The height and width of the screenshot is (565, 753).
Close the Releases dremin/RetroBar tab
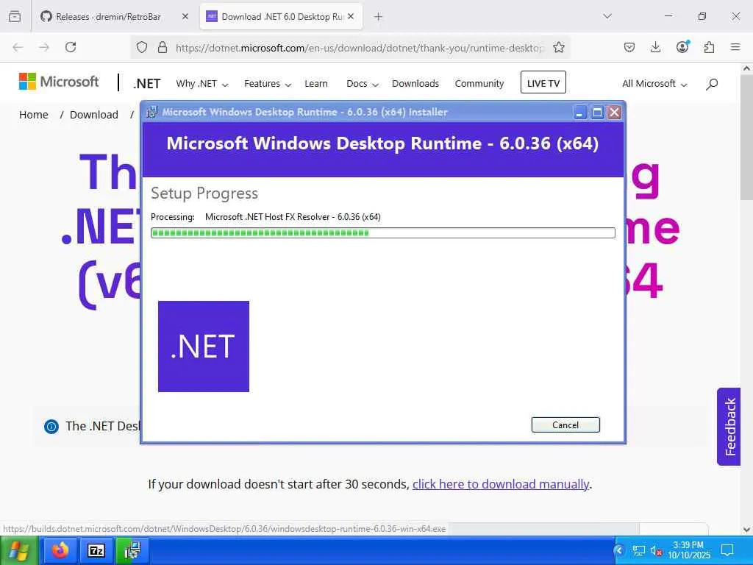(x=185, y=16)
